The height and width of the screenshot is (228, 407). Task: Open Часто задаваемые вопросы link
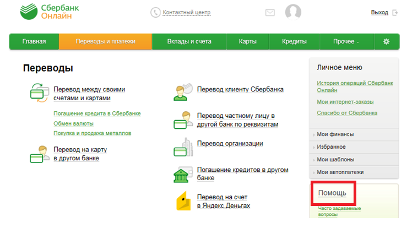coord(339,211)
